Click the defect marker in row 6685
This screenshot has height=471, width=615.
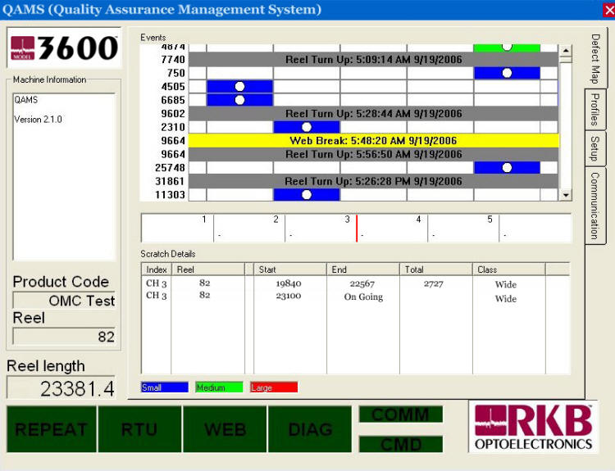pos(239,100)
